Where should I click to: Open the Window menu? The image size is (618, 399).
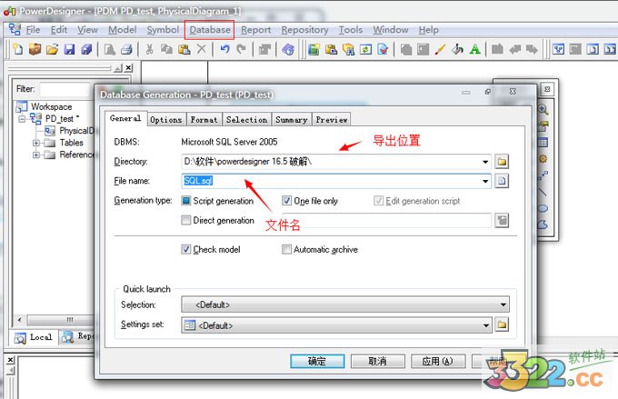pyautogui.click(x=390, y=30)
